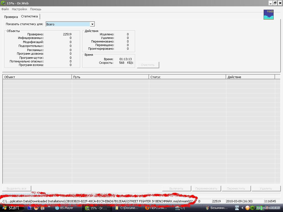
Task: Open the C:\Docume... folder taskbar button
Action: tap(127, 208)
